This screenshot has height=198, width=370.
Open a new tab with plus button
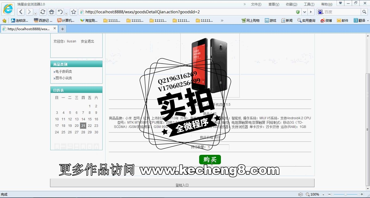pos(63,29)
